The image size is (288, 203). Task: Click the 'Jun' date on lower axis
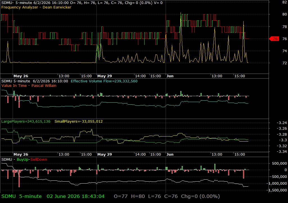tap(170, 155)
